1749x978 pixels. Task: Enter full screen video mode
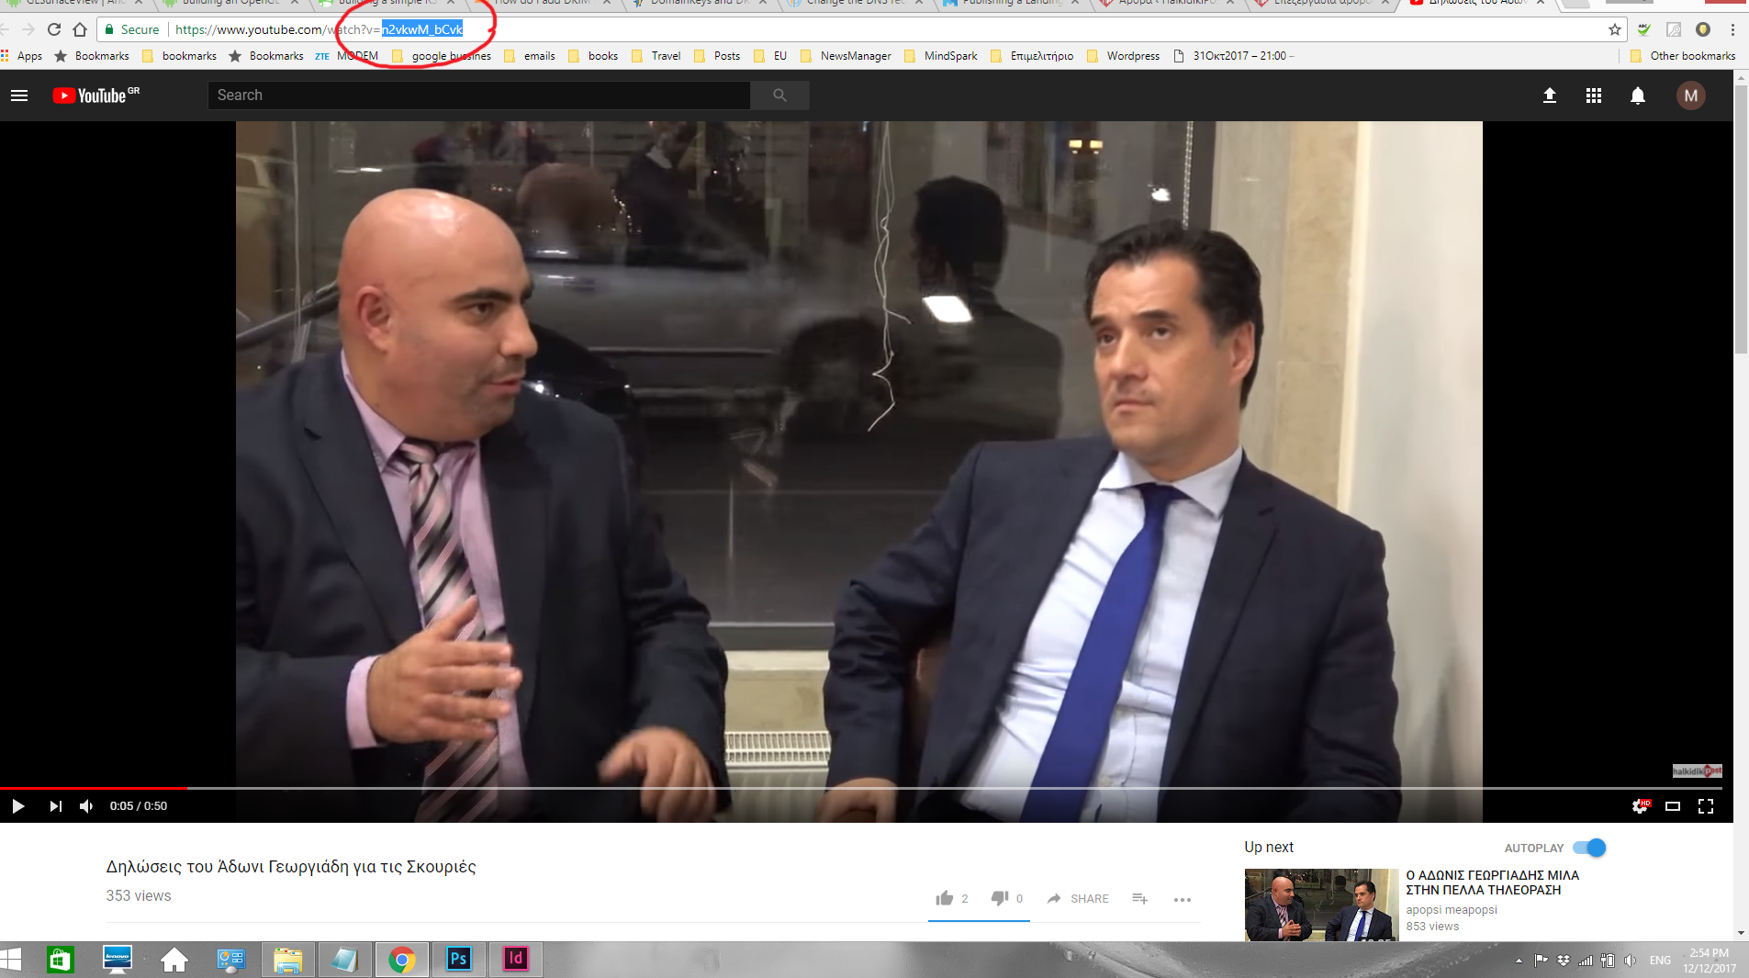[x=1706, y=806]
